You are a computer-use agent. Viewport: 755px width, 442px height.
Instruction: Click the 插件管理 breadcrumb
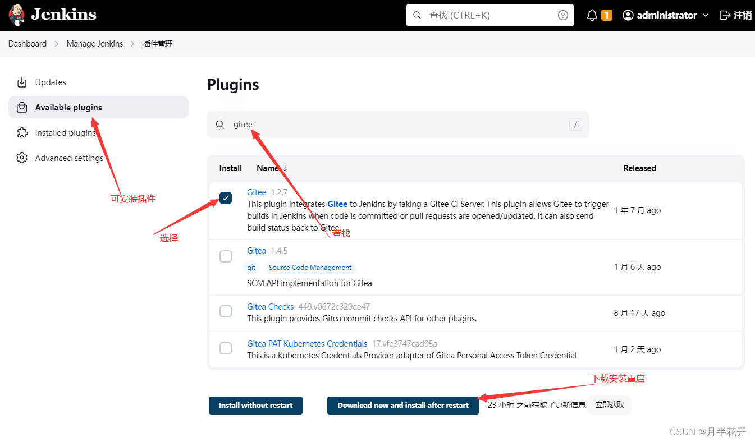click(x=158, y=44)
